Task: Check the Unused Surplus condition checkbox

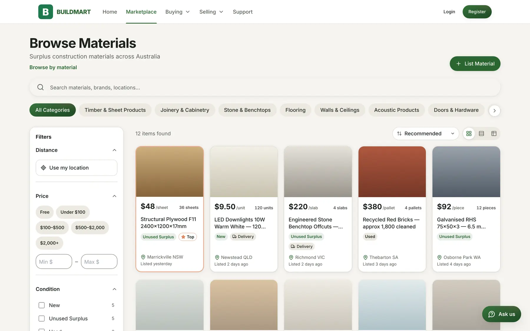Action: pos(42,319)
